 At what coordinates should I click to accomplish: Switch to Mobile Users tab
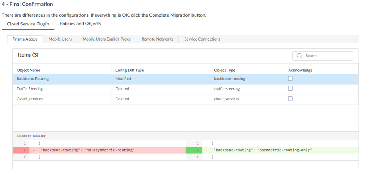[x=60, y=39]
